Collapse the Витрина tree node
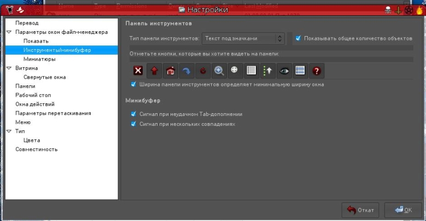 pos(9,68)
